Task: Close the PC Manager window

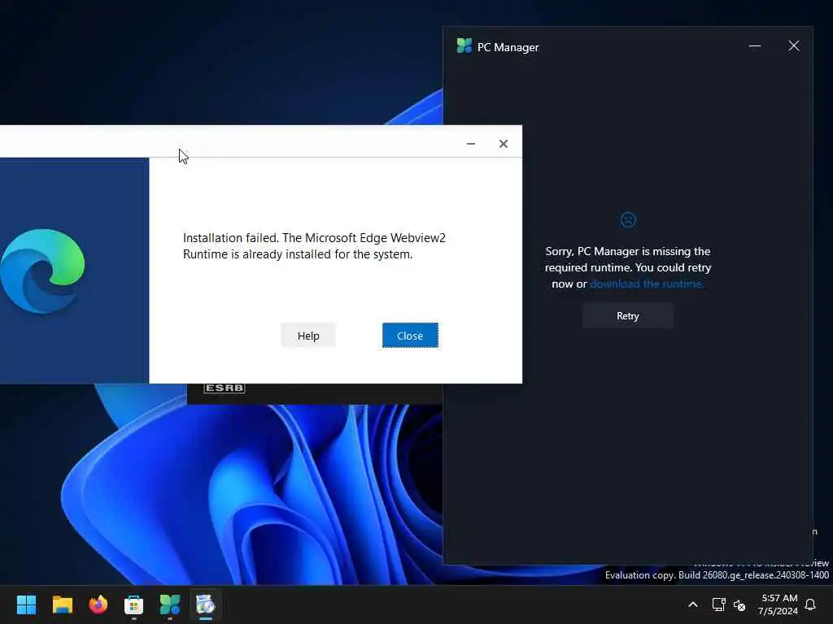Action: (794, 46)
